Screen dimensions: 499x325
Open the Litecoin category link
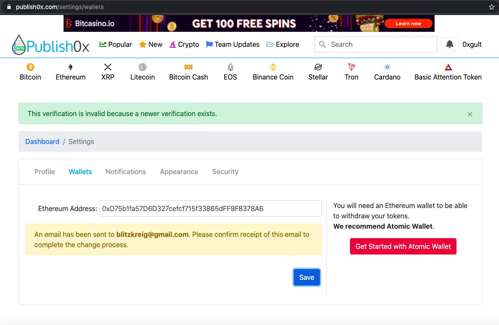coord(142,77)
